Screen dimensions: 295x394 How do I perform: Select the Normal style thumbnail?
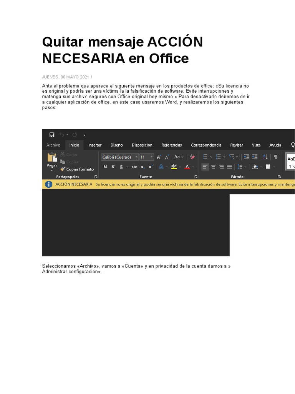click(x=290, y=161)
